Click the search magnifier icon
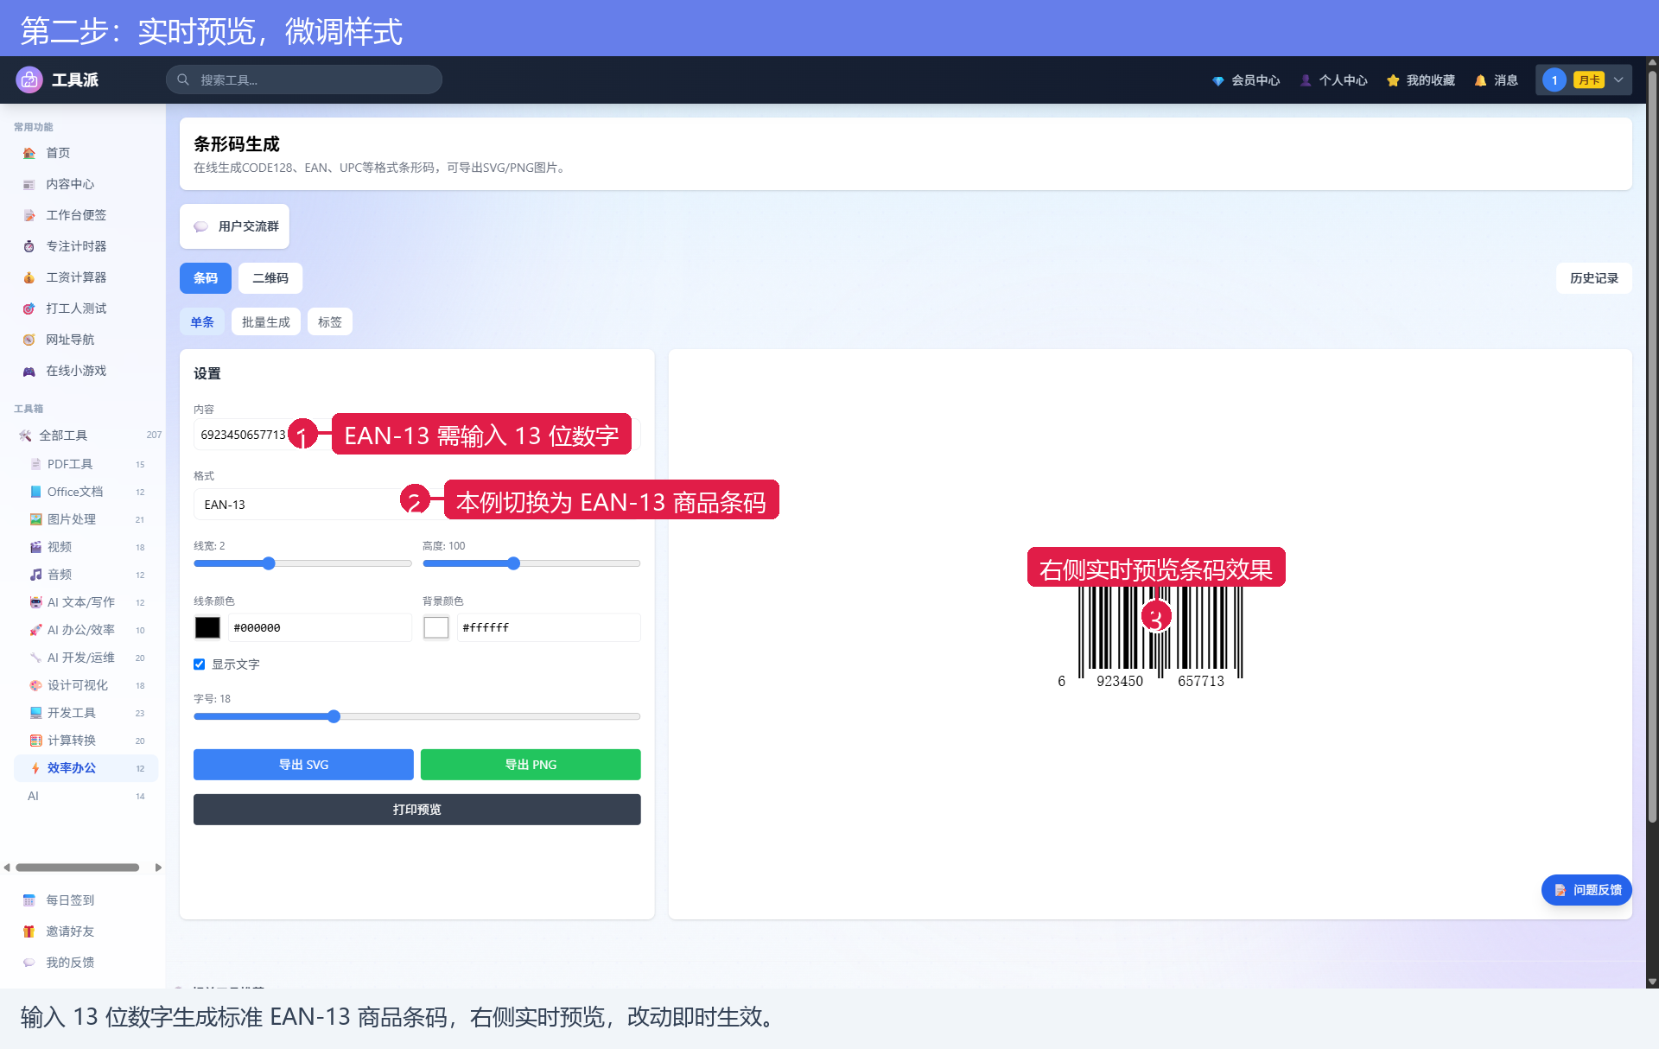Image resolution: width=1659 pixels, height=1049 pixels. (x=183, y=79)
